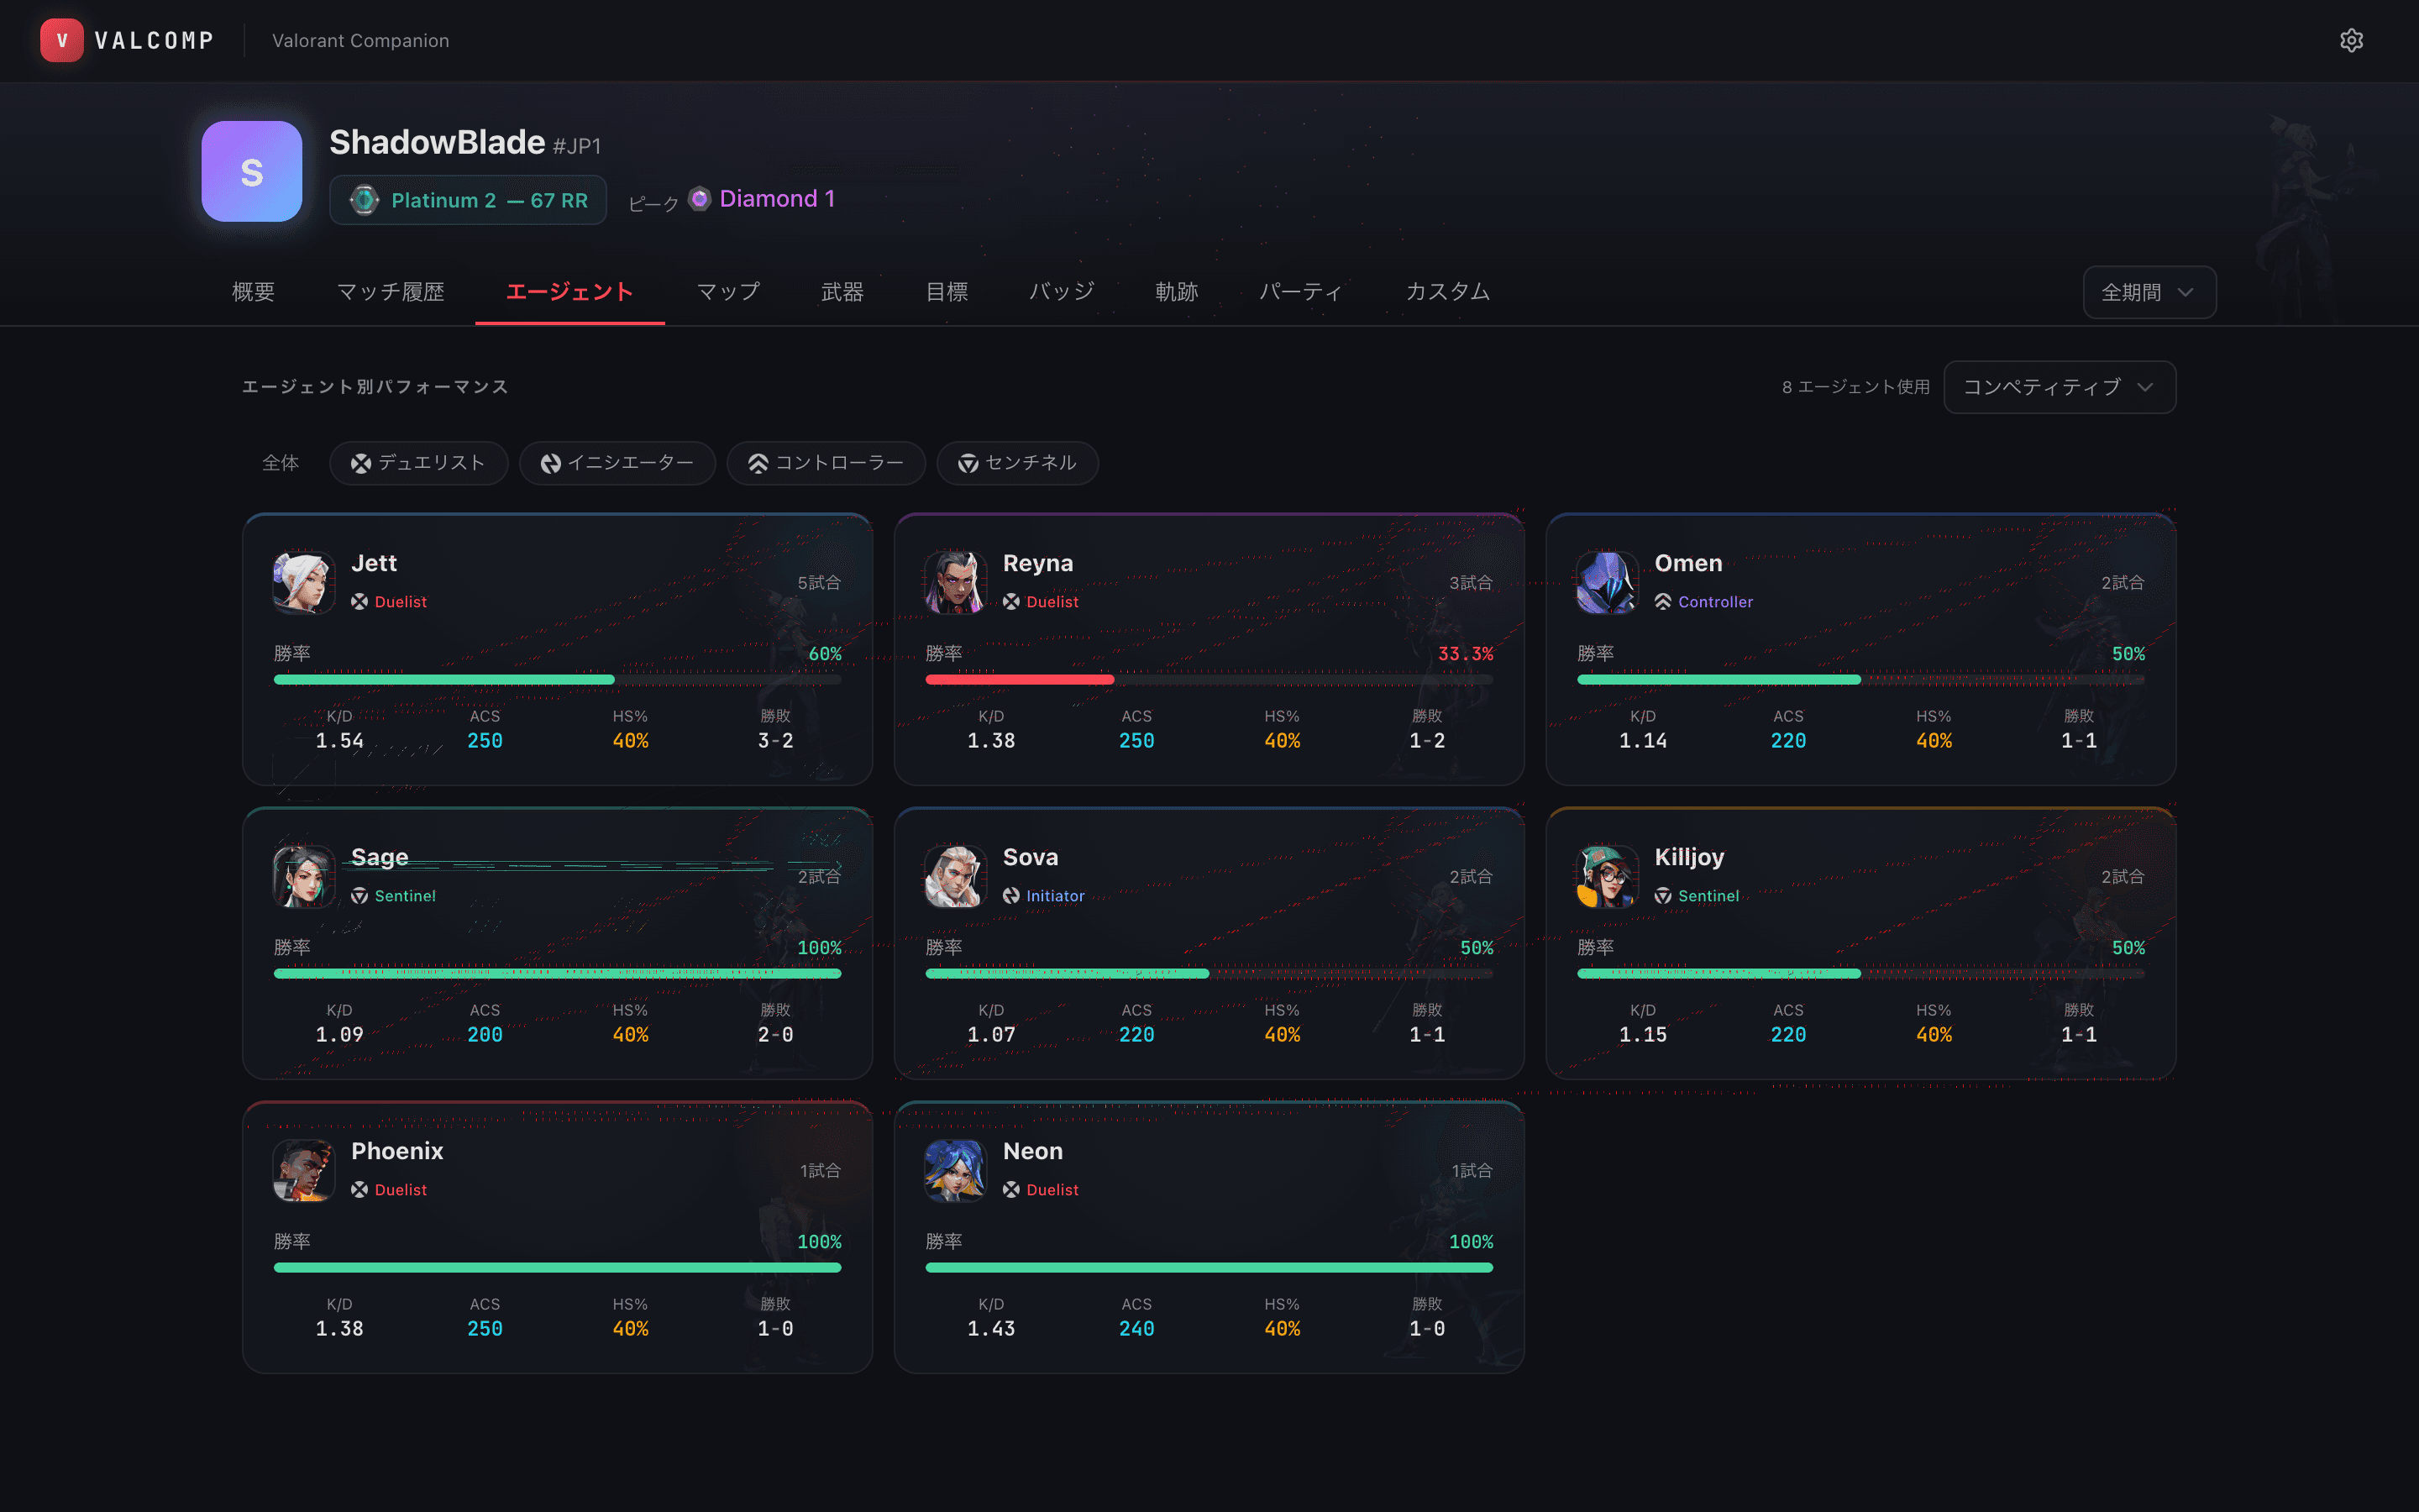Filter agents by デュエリスト role
Image resolution: width=2419 pixels, height=1512 pixels.
coord(419,463)
